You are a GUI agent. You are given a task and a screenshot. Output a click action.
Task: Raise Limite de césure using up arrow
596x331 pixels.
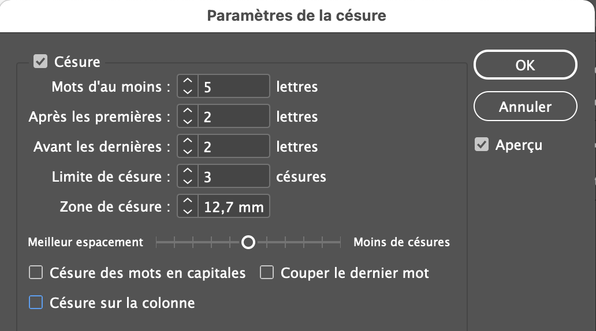click(x=187, y=172)
